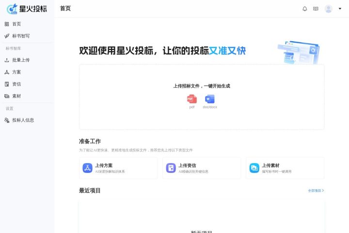Click the 标书智库 section label
This screenshot has height=233, width=349.
[14, 49]
